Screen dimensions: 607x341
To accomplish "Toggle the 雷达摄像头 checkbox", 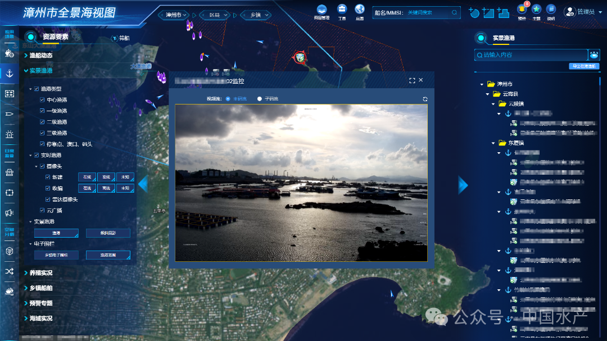I will point(48,199).
